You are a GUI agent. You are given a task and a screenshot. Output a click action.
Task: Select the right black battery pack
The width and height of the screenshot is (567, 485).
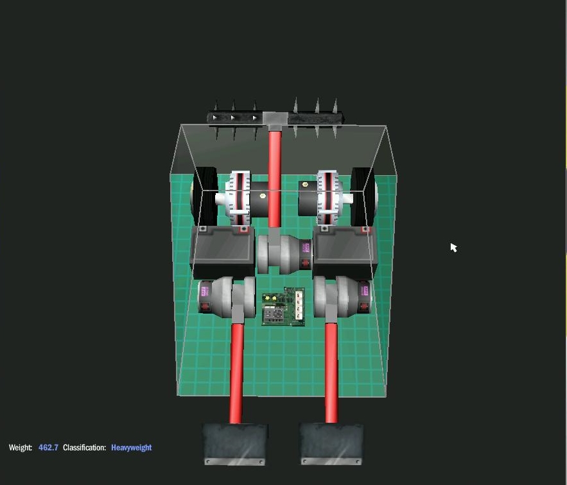click(x=345, y=253)
